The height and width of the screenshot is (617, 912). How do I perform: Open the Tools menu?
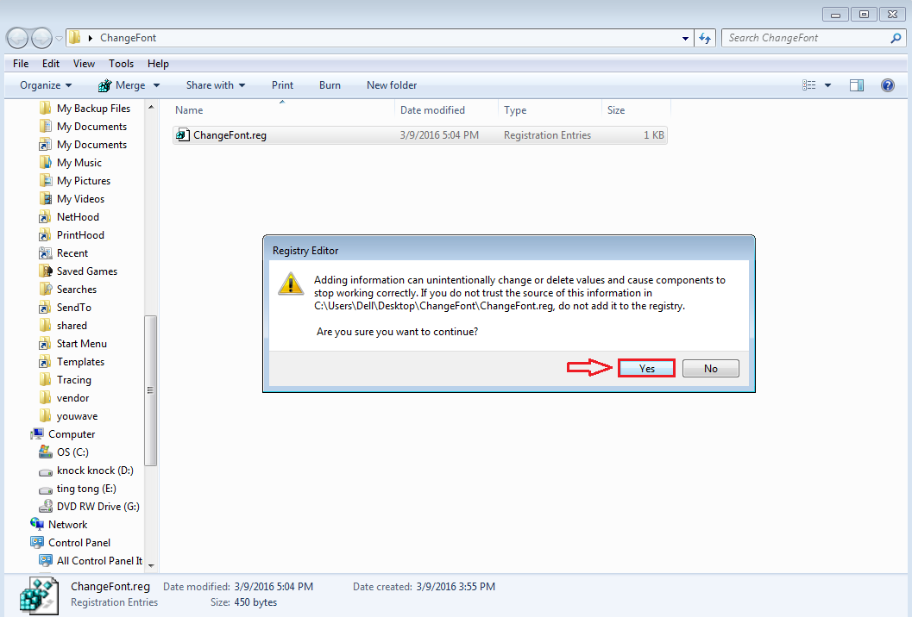point(121,64)
